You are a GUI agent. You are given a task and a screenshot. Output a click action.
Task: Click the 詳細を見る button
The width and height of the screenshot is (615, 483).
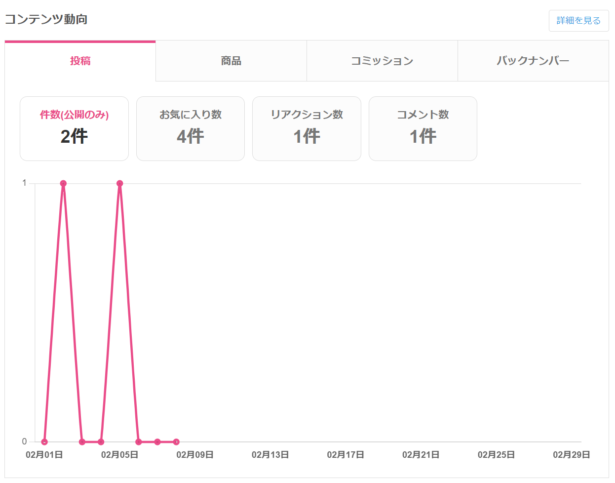pos(578,21)
